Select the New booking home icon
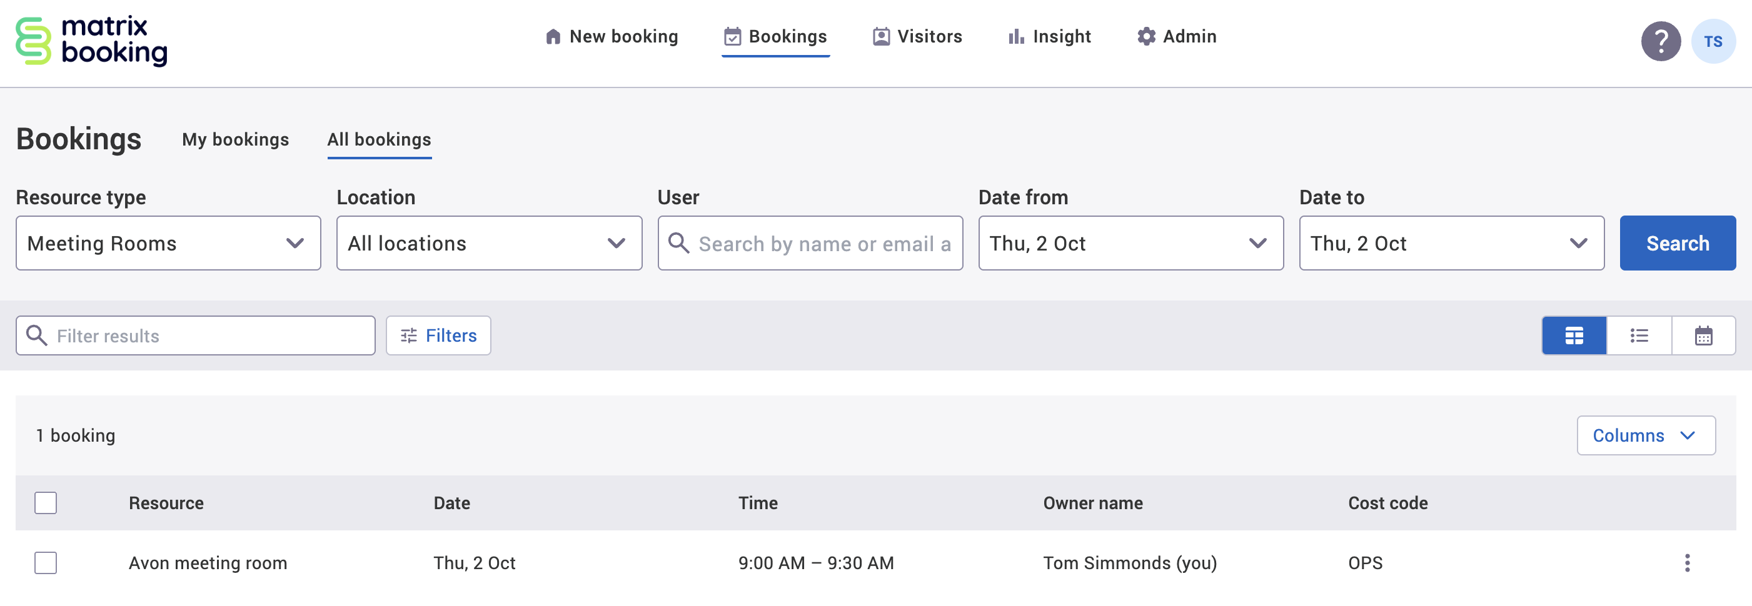The height and width of the screenshot is (606, 1752). pos(553,37)
